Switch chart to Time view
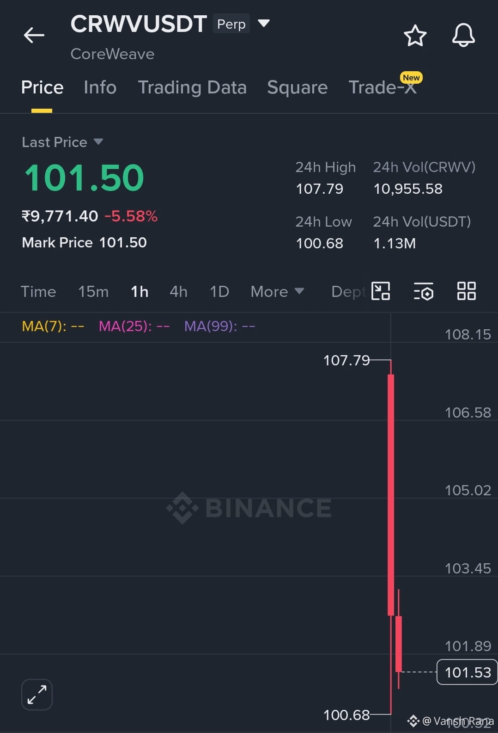Screen dimensions: 498x733 point(38,292)
